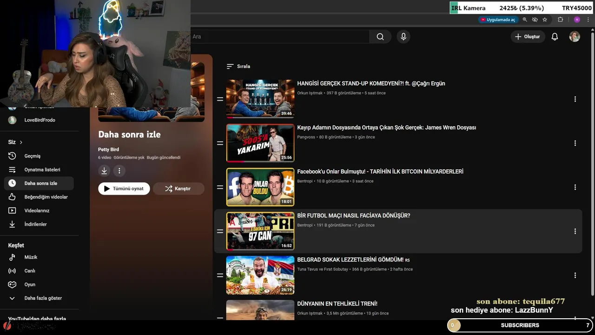Click the Uygulamada aç button

498,20
